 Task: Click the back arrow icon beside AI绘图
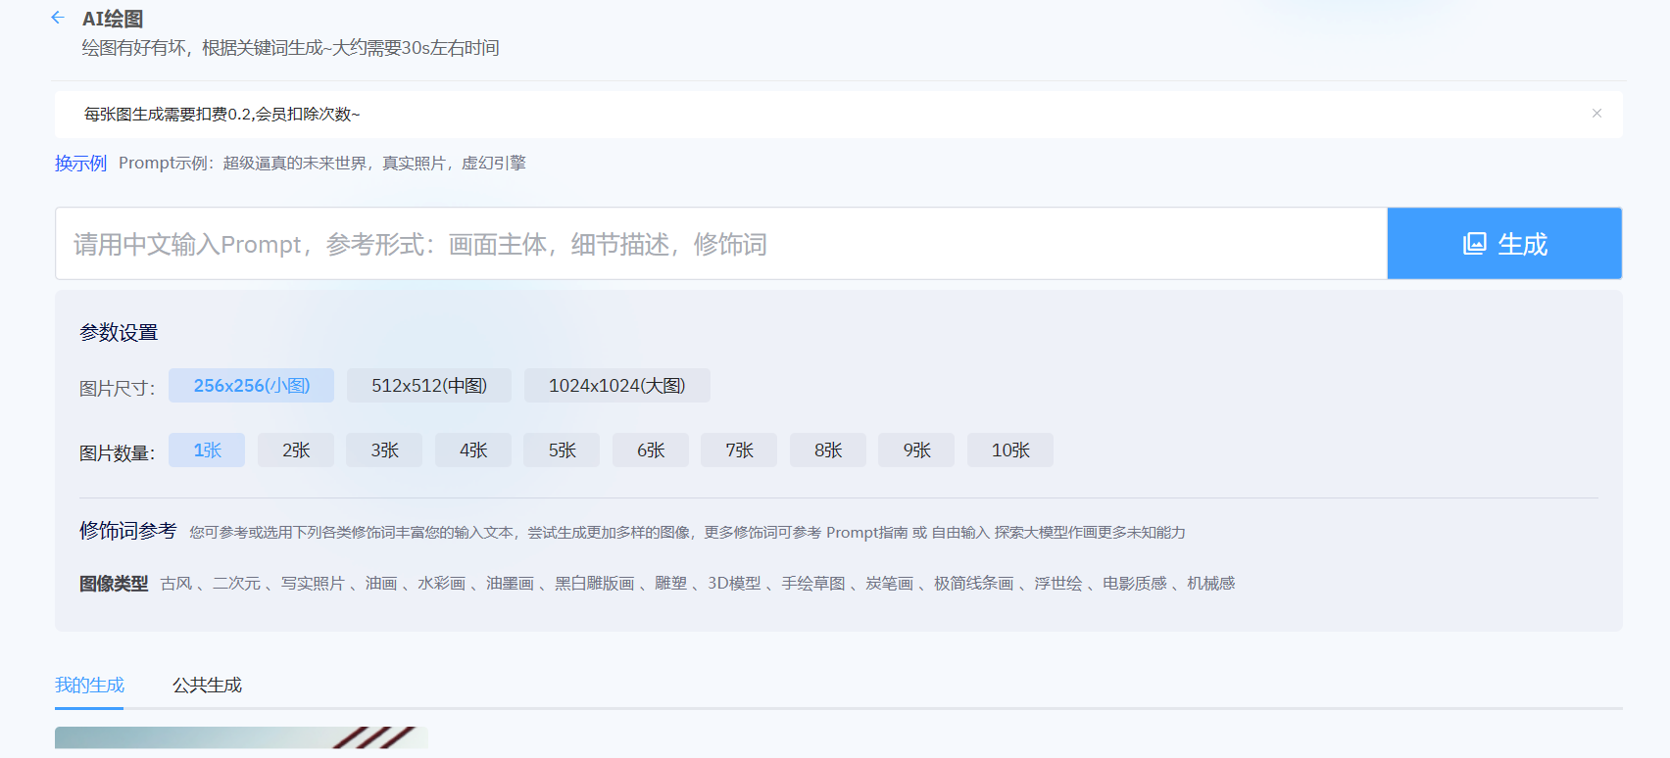tap(58, 18)
